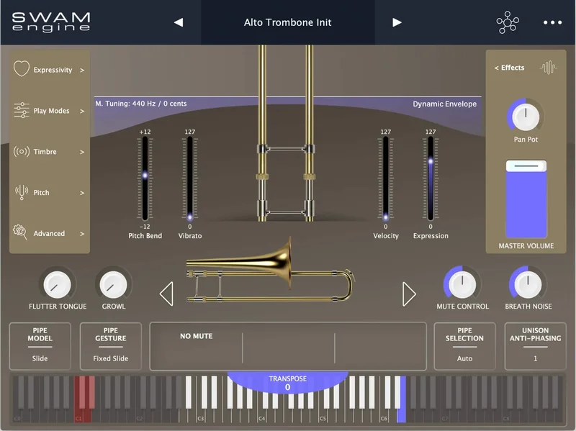Select next instrument with right triangle
576x431 pixels.
409,294
